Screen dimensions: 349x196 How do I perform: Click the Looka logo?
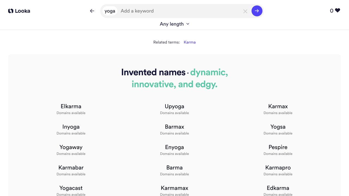tap(19, 11)
